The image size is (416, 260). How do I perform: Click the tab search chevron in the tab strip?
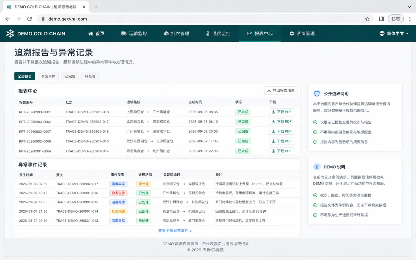tap(409, 7)
